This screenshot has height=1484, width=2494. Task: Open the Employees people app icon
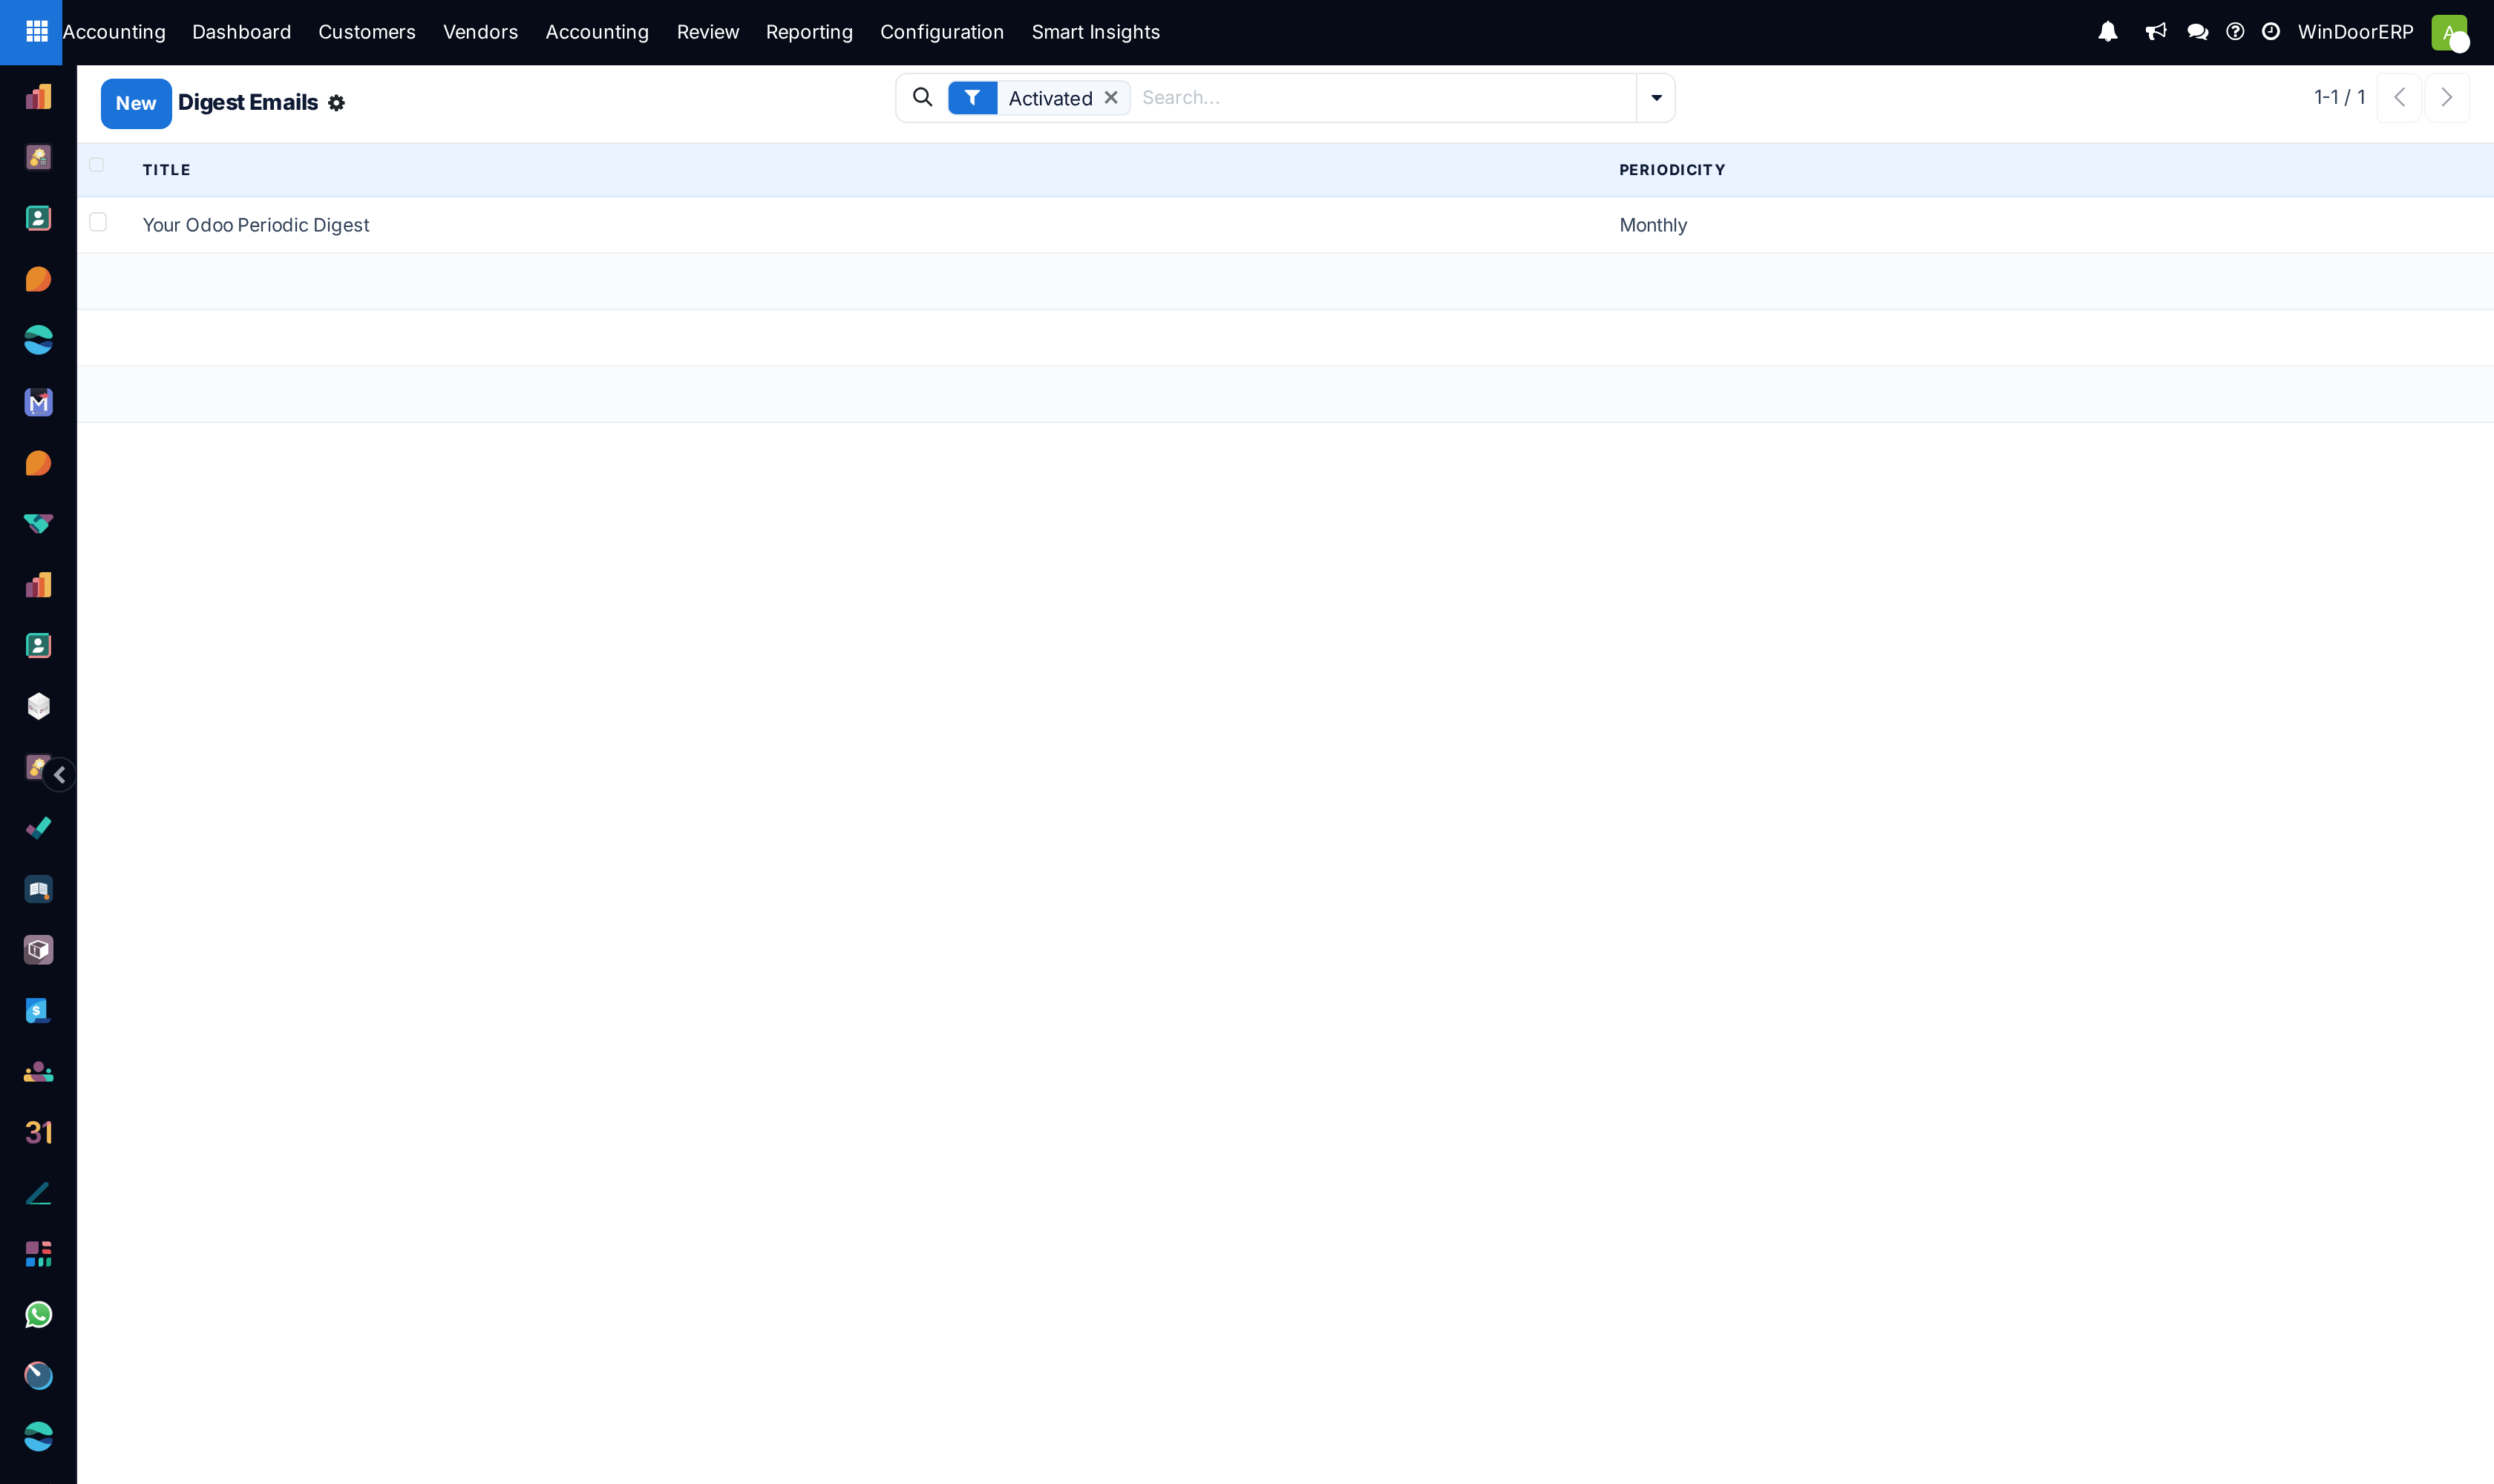(38, 1072)
